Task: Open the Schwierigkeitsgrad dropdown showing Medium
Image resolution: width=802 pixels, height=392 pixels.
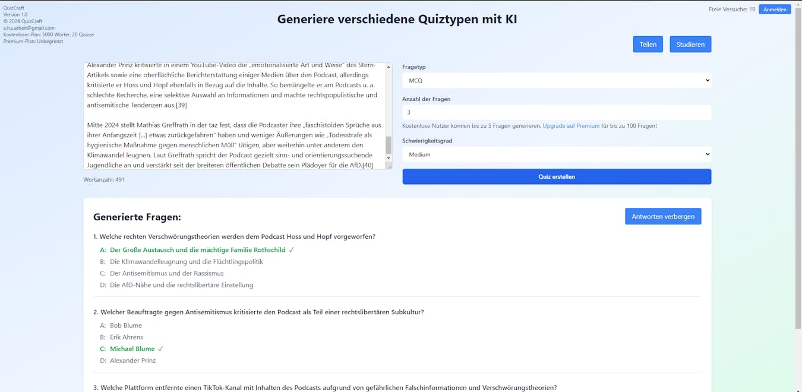Action: pyautogui.click(x=557, y=154)
